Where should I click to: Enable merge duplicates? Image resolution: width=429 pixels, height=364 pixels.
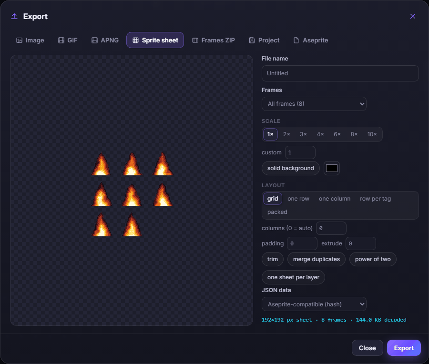(x=317, y=259)
